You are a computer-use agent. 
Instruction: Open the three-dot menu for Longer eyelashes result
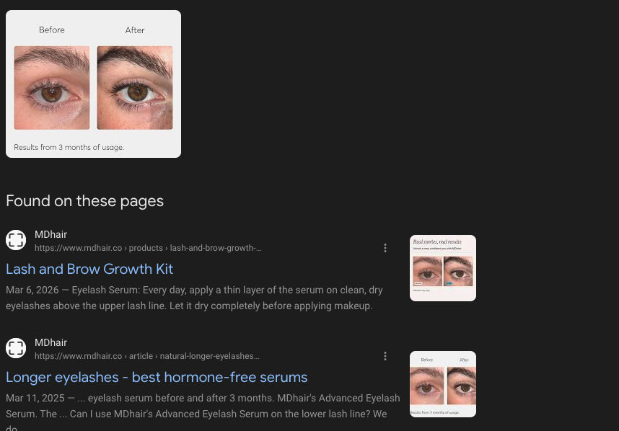pos(385,356)
